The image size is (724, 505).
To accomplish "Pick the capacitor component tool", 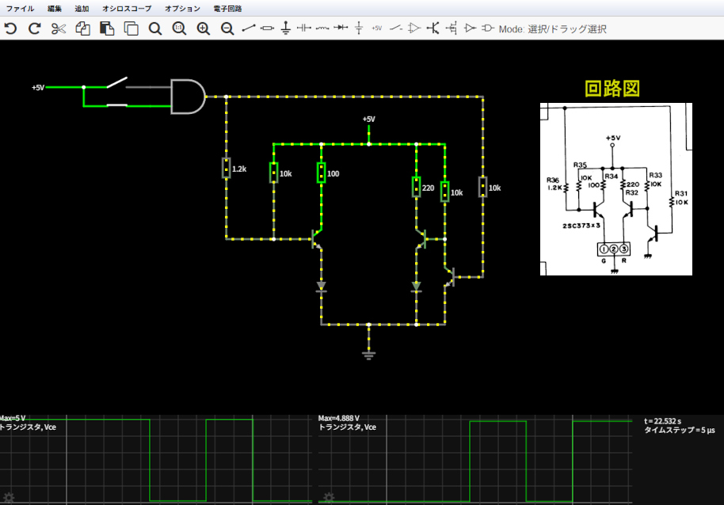I will point(304,28).
